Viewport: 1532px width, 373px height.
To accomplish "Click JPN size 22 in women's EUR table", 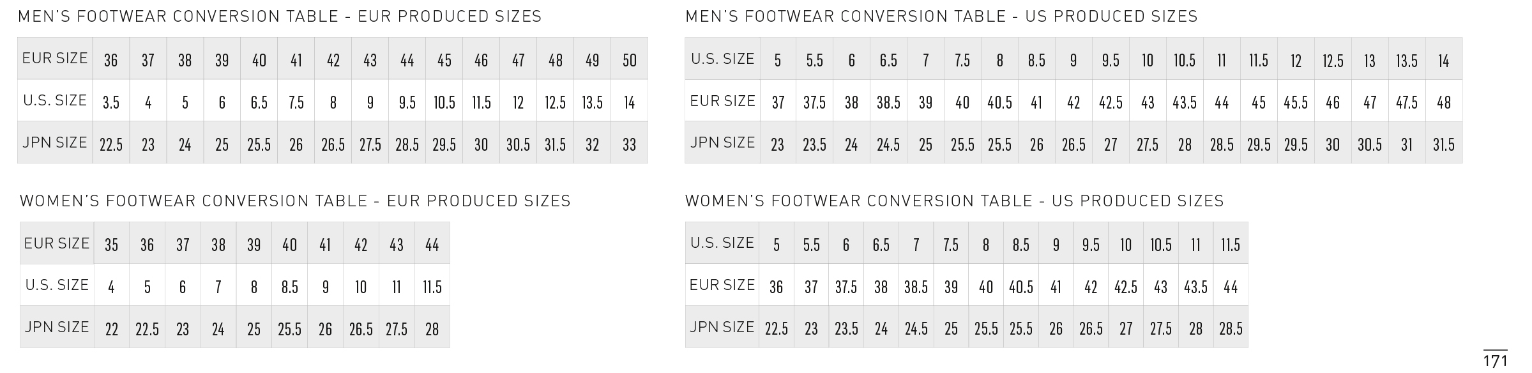I will [112, 330].
